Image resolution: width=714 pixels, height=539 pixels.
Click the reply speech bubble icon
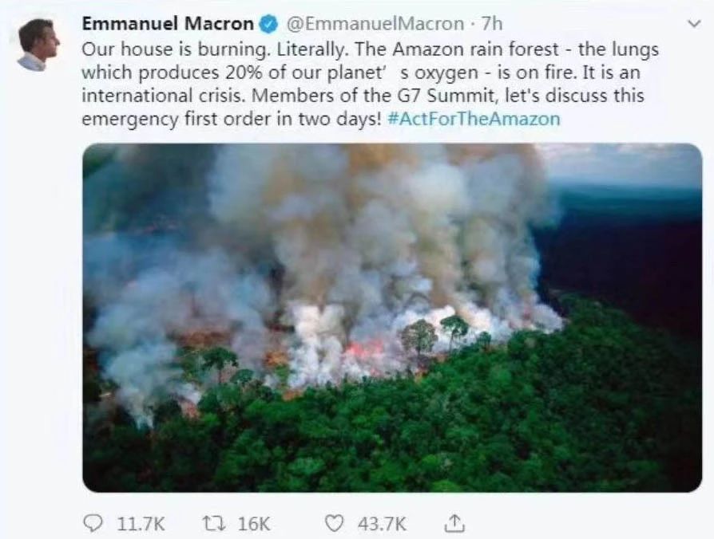click(94, 523)
